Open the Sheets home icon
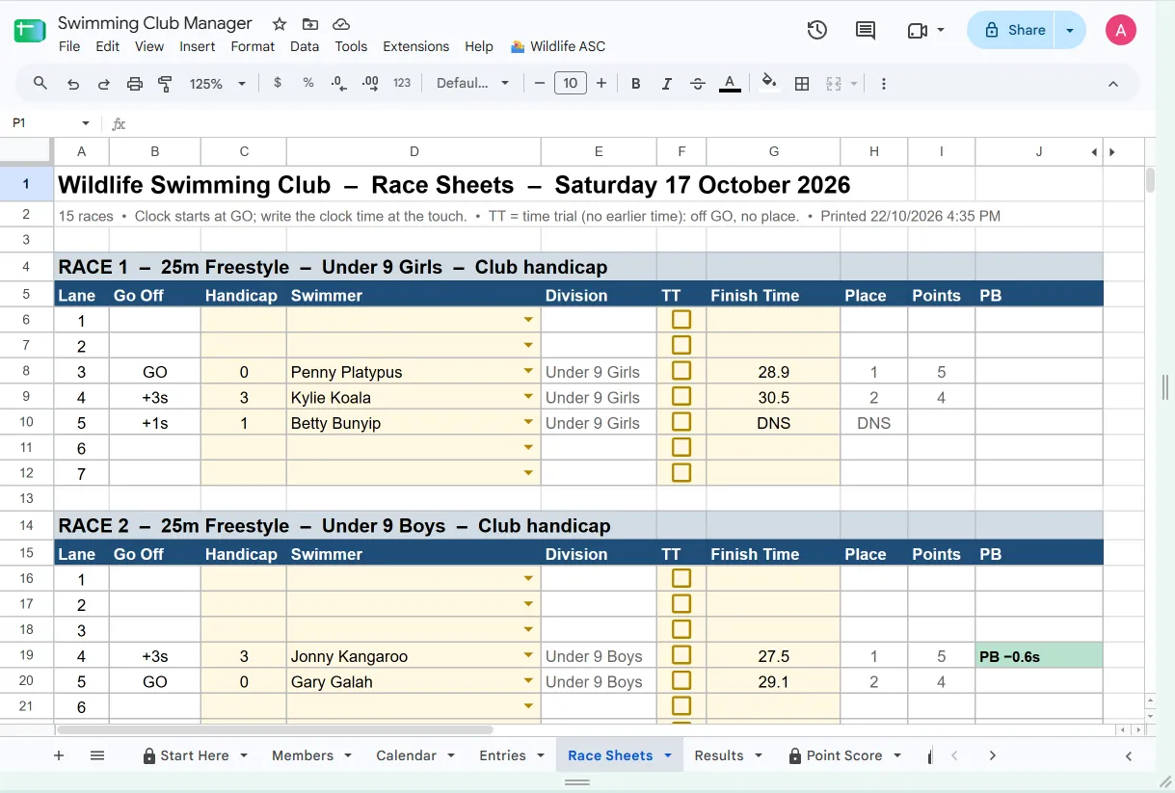 tap(30, 30)
